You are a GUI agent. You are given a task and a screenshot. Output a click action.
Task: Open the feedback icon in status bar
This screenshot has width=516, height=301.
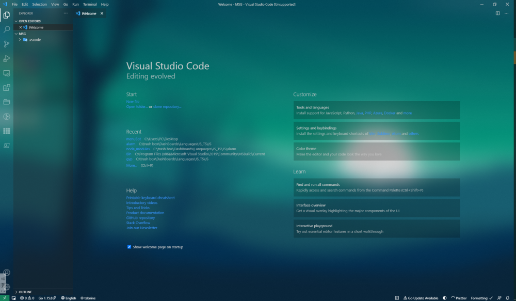[499, 298]
